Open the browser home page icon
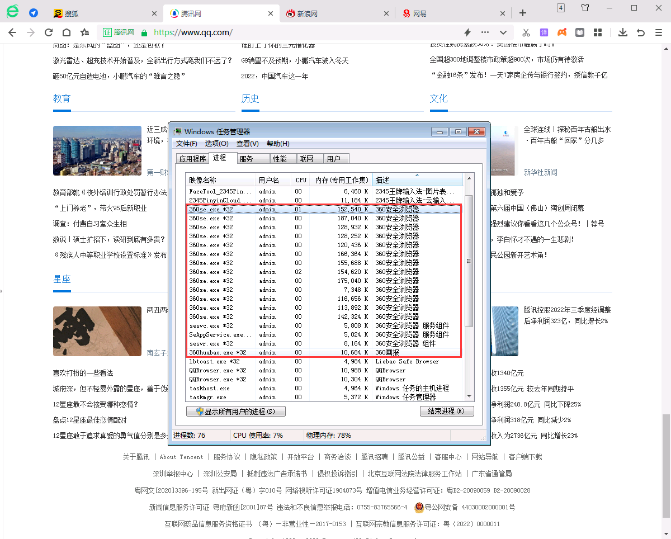Screen dimensions: 671x539 [67, 32]
